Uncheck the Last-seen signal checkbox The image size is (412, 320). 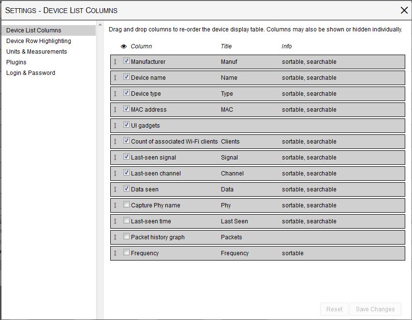126,157
